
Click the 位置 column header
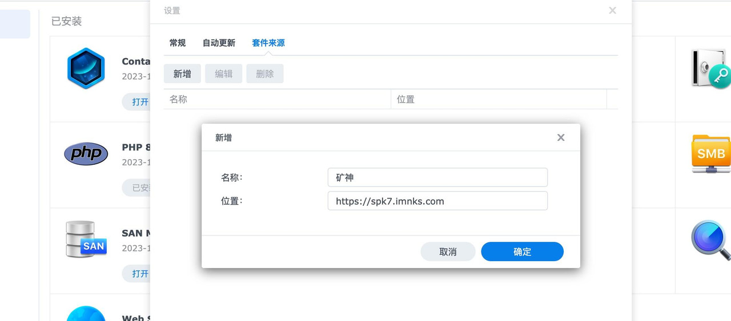tap(499, 99)
